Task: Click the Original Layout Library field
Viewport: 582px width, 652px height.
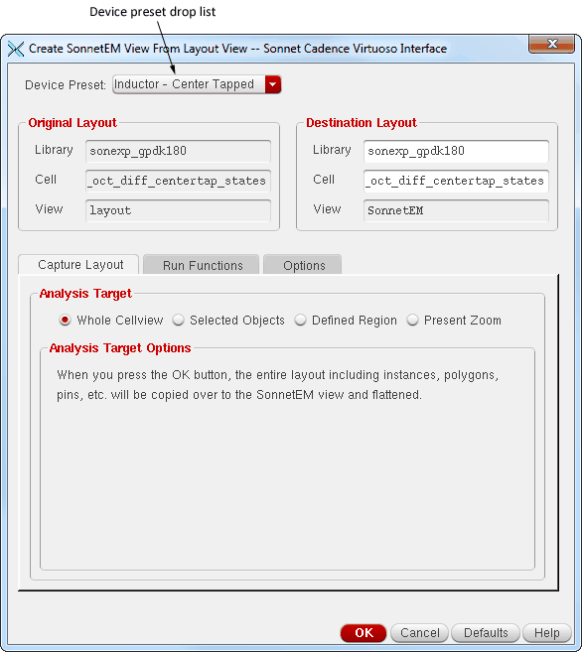Action: (178, 151)
